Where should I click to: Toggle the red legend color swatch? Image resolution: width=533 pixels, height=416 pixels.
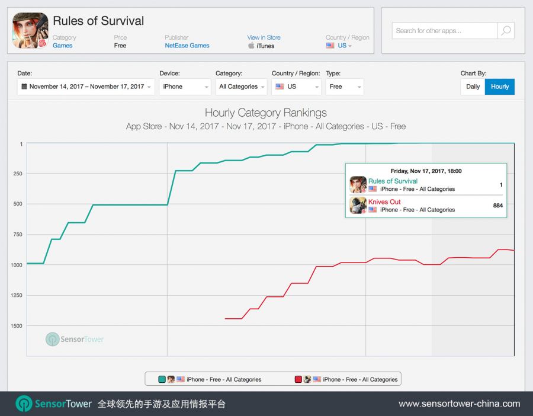point(298,379)
